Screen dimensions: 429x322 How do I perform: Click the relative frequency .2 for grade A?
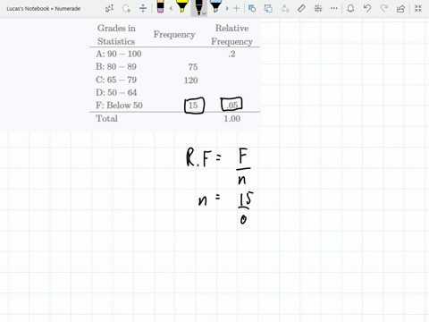tap(231, 54)
